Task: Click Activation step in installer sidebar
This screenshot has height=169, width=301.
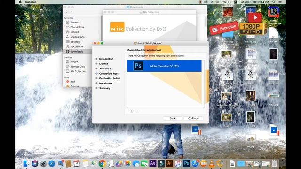Action: coord(105,69)
